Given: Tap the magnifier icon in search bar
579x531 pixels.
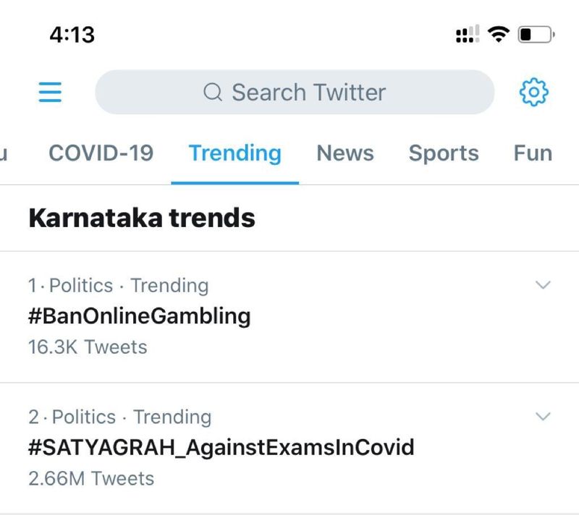Looking at the screenshot, I should click(213, 93).
